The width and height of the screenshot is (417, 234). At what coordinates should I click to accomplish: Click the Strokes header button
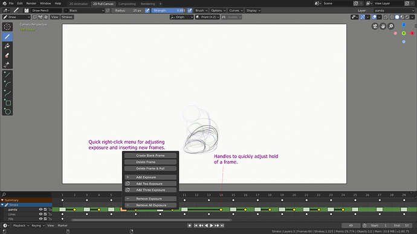click(x=66, y=17)
